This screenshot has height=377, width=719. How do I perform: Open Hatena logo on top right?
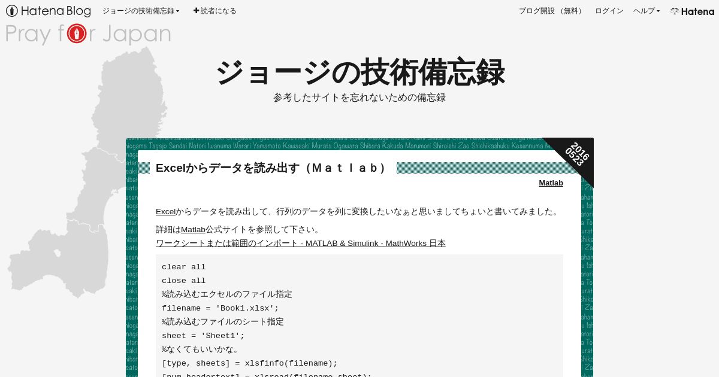pos(692,11)
